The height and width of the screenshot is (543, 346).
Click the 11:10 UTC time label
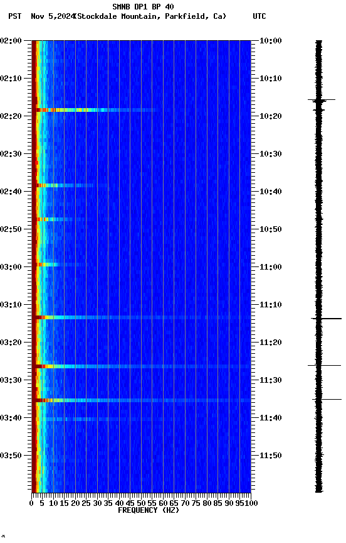(271, 305)
